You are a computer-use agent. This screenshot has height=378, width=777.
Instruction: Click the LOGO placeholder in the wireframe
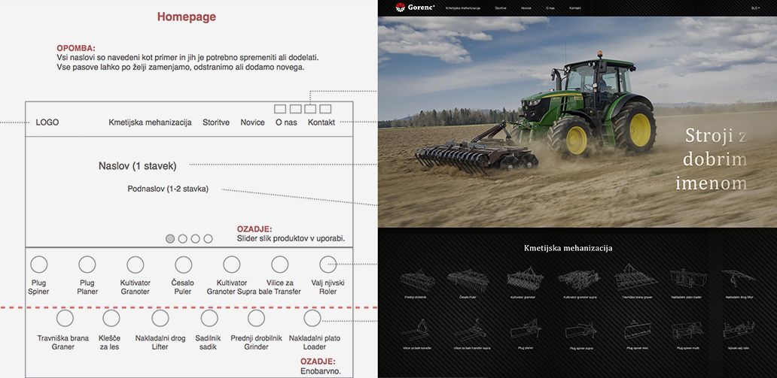point(47,122)
